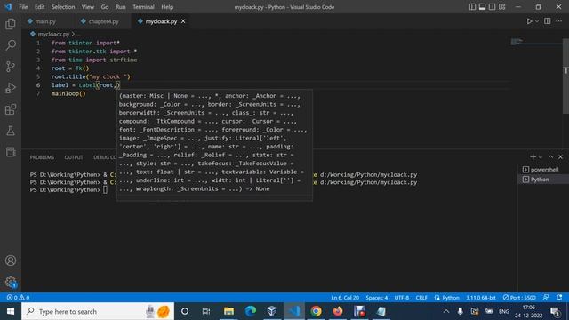The image size is (569, 320).
Task: Open the Accounts menu icon
Action: [11, 260]
